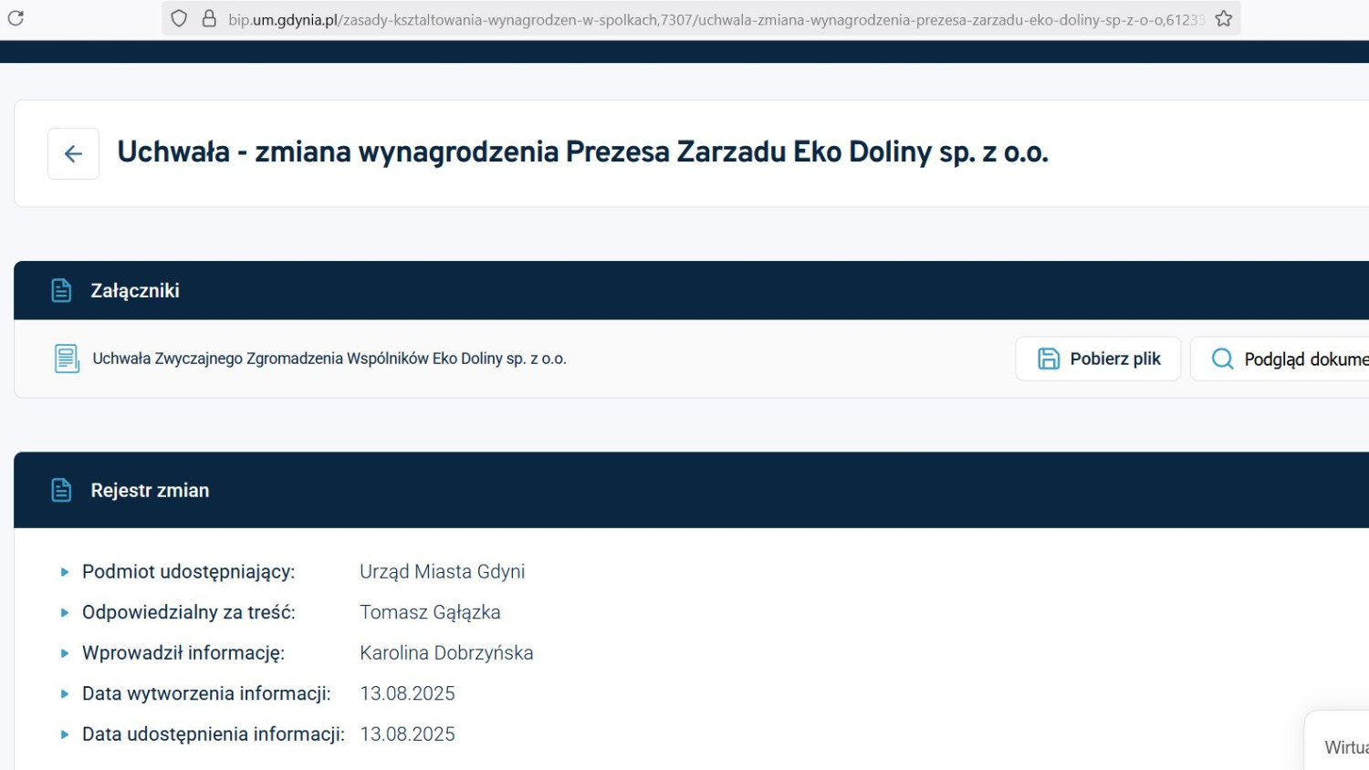Open the Wirtua... assistant widget
This screenshot has width=1369, height=770.
(x=1338, y=741)
